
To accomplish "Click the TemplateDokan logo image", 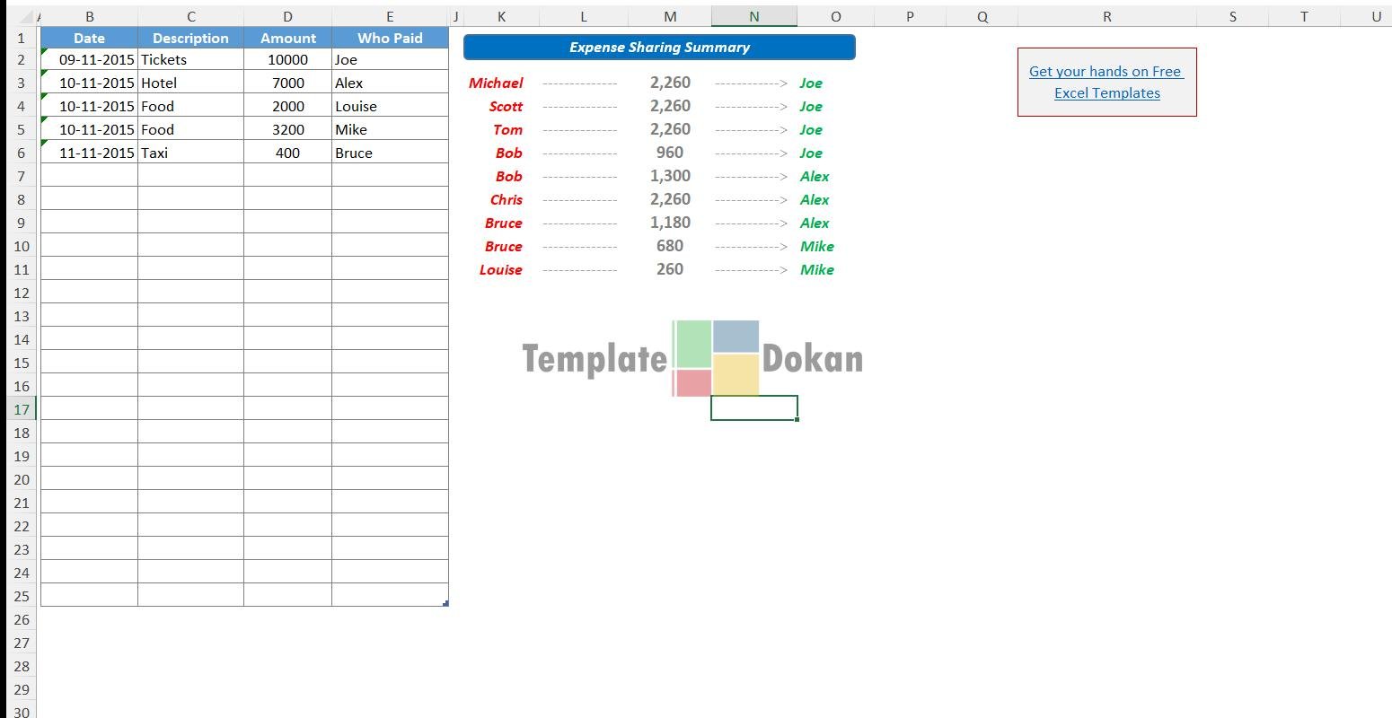I will pos(692,358).
